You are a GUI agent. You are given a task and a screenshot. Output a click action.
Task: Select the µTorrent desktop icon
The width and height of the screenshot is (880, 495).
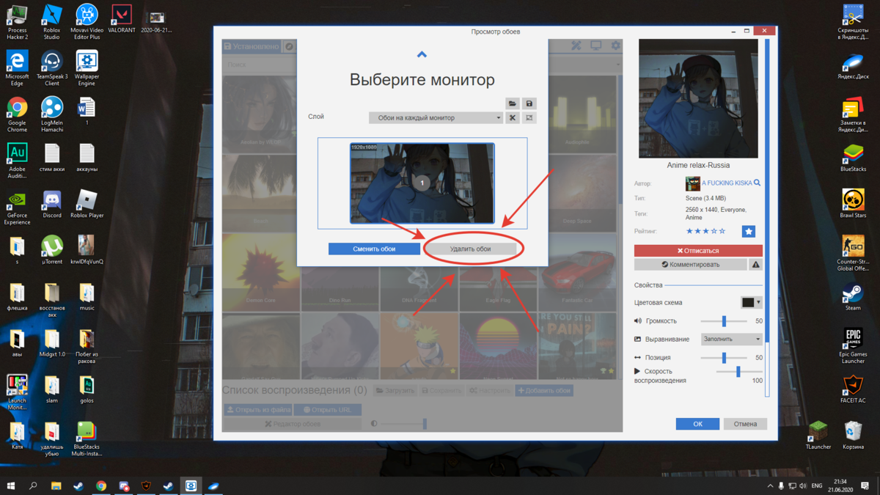(51, 249)
